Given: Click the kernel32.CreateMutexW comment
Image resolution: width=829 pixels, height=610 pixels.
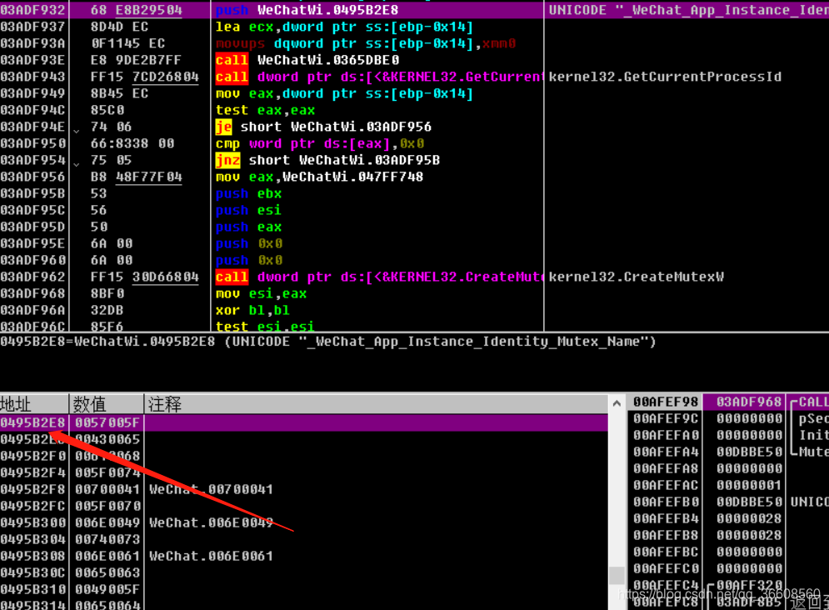Looking at the screenshot, I should coord(636,277).
